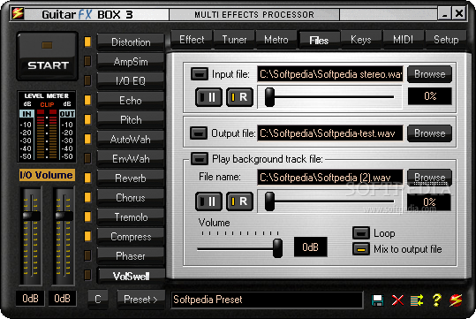Click the lightning bolt icon beside help
This screenshot has width=476, height=319.
click(x=456, y=300)
